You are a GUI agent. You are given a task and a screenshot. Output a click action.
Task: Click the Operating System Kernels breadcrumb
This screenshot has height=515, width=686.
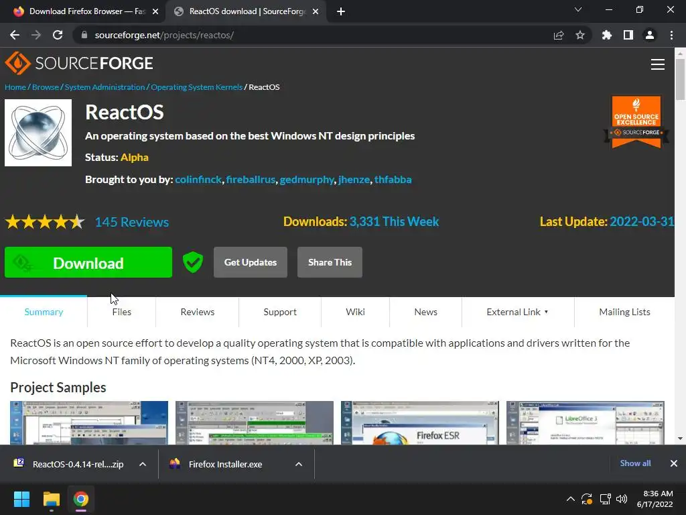[196, 87]
